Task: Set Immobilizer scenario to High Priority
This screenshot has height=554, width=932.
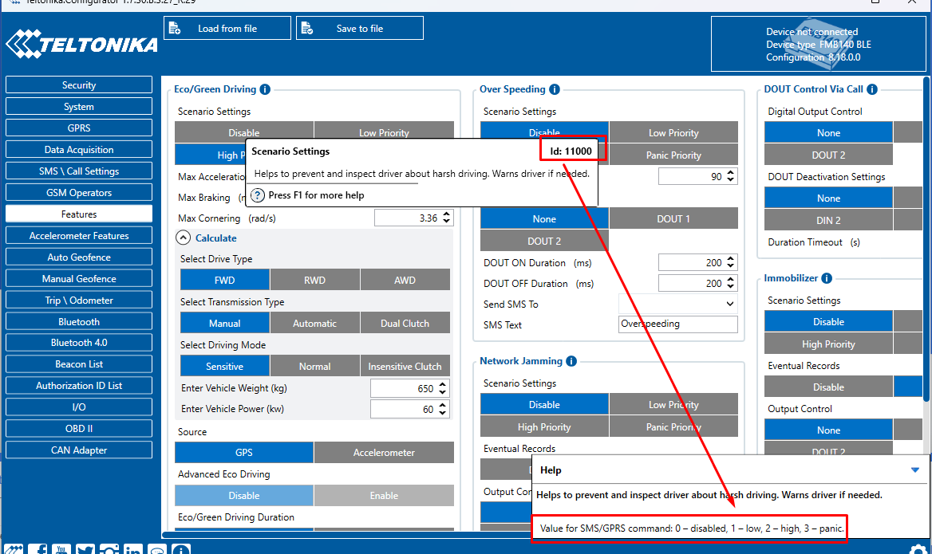Action: [x=828, y=344]
